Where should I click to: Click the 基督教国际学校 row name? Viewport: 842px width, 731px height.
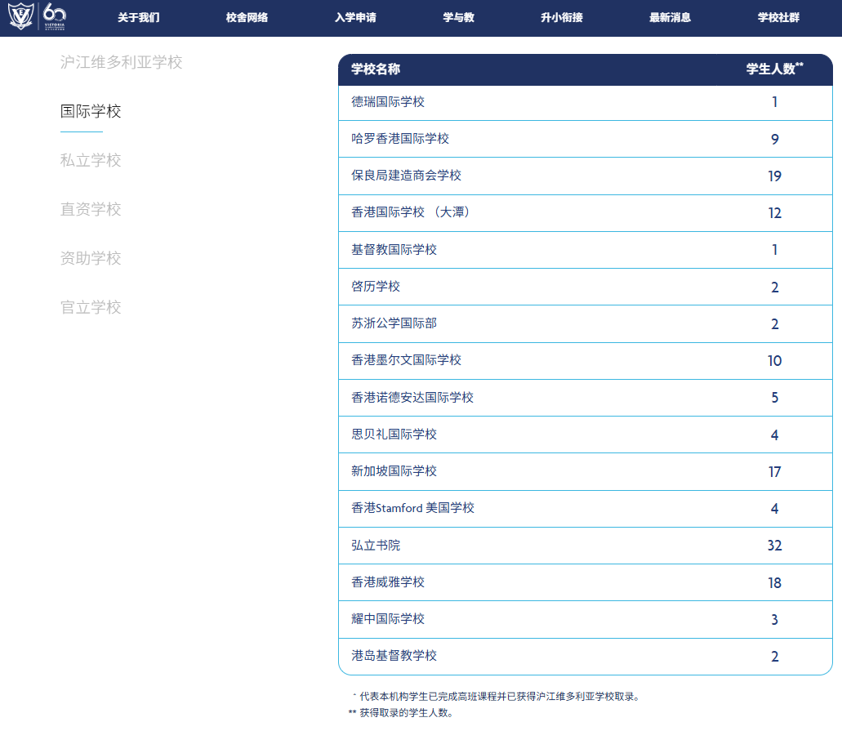(x=394, y=250)
